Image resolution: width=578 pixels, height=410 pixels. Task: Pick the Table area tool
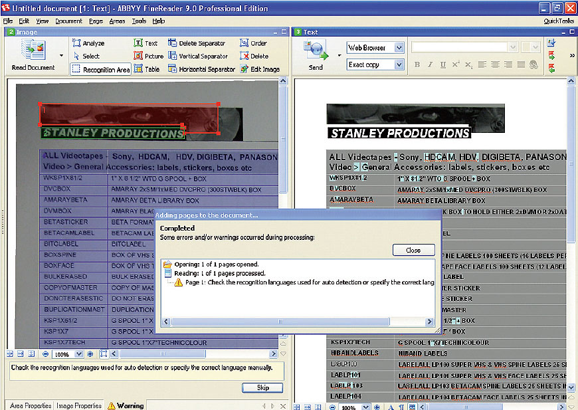coord(147,69)
